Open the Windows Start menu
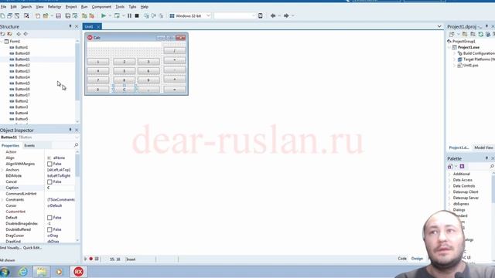This screenshot has width=495, height=278. click(x=5, y=272)
